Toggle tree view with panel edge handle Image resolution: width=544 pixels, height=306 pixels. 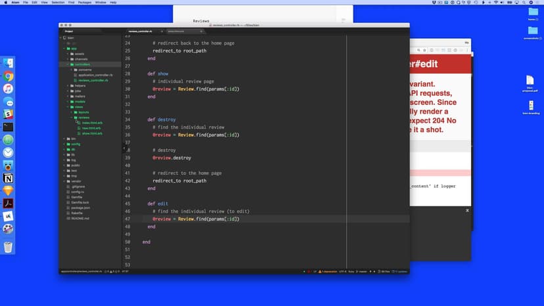click(x=123, y=149)
